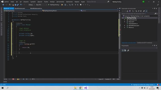The height and width of the screenshot is (90, 161).
Task: Click the navigate back toolbar icon
Action: pos(3,5)
